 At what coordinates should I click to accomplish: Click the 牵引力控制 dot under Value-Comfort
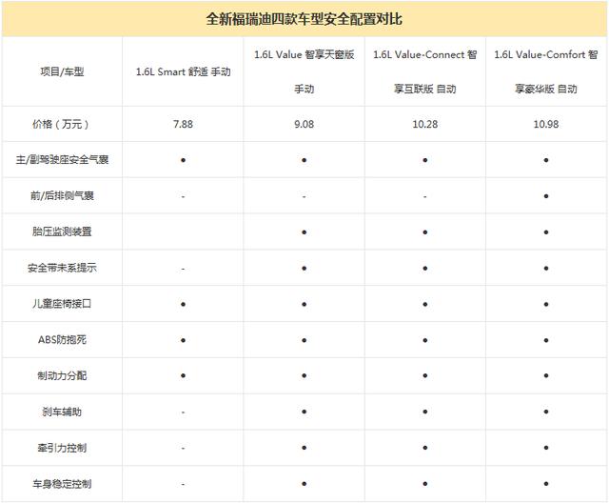click(545, 448)
